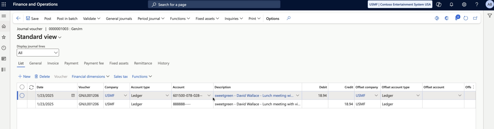Click the grid refresh icon in header

31,87
